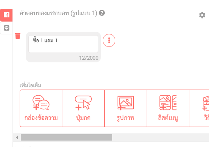Click the scrollbar left arrow

[x=17, y=137]
